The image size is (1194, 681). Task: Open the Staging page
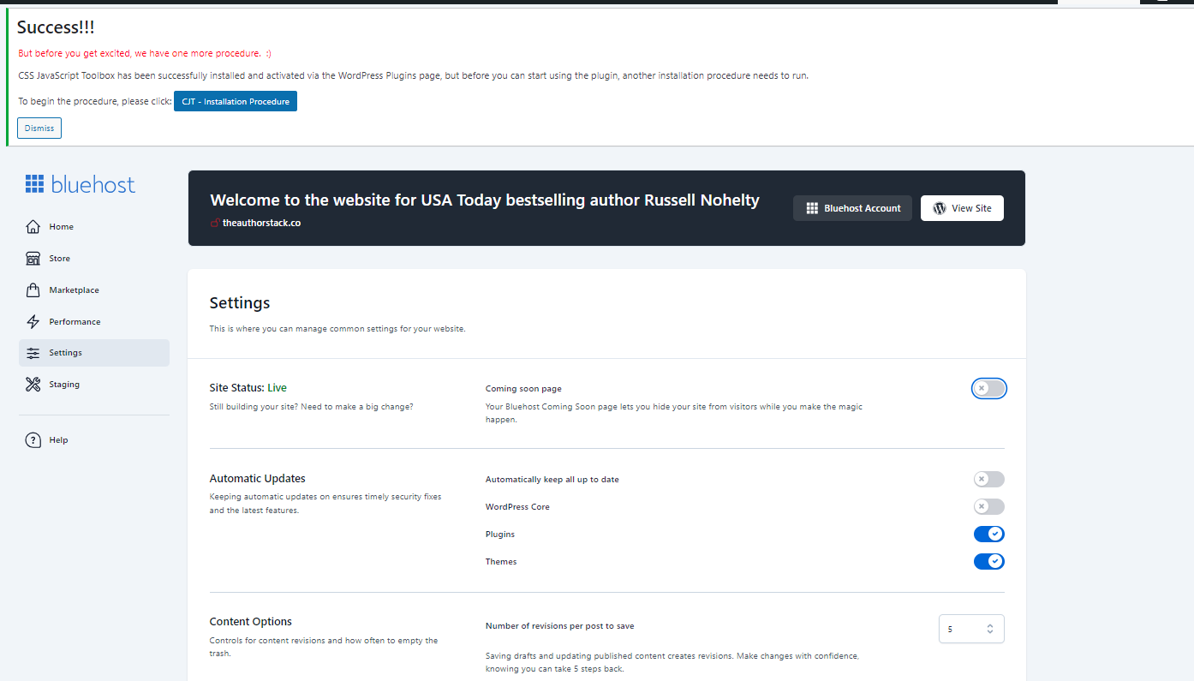pos(94,385)
